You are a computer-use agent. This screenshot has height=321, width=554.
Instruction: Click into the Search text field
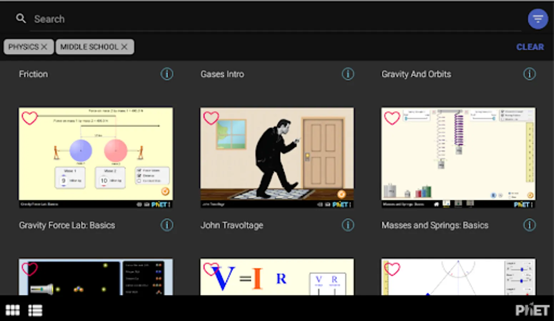pos(250,19)
